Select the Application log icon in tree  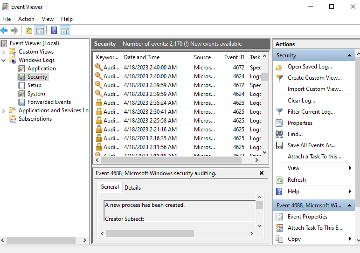tap(21, 68)
